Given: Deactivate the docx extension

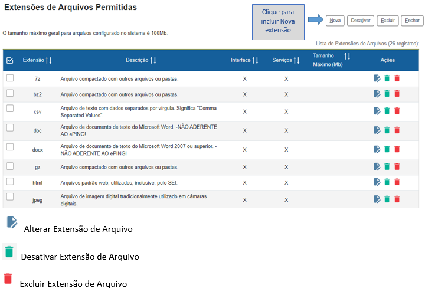Looking at the screenshot, I should point(387,149).
